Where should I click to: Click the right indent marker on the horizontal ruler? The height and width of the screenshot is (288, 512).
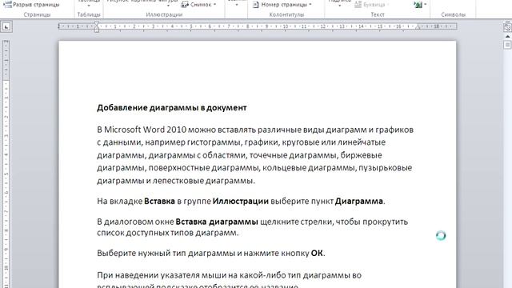click(x=418, y=27)
